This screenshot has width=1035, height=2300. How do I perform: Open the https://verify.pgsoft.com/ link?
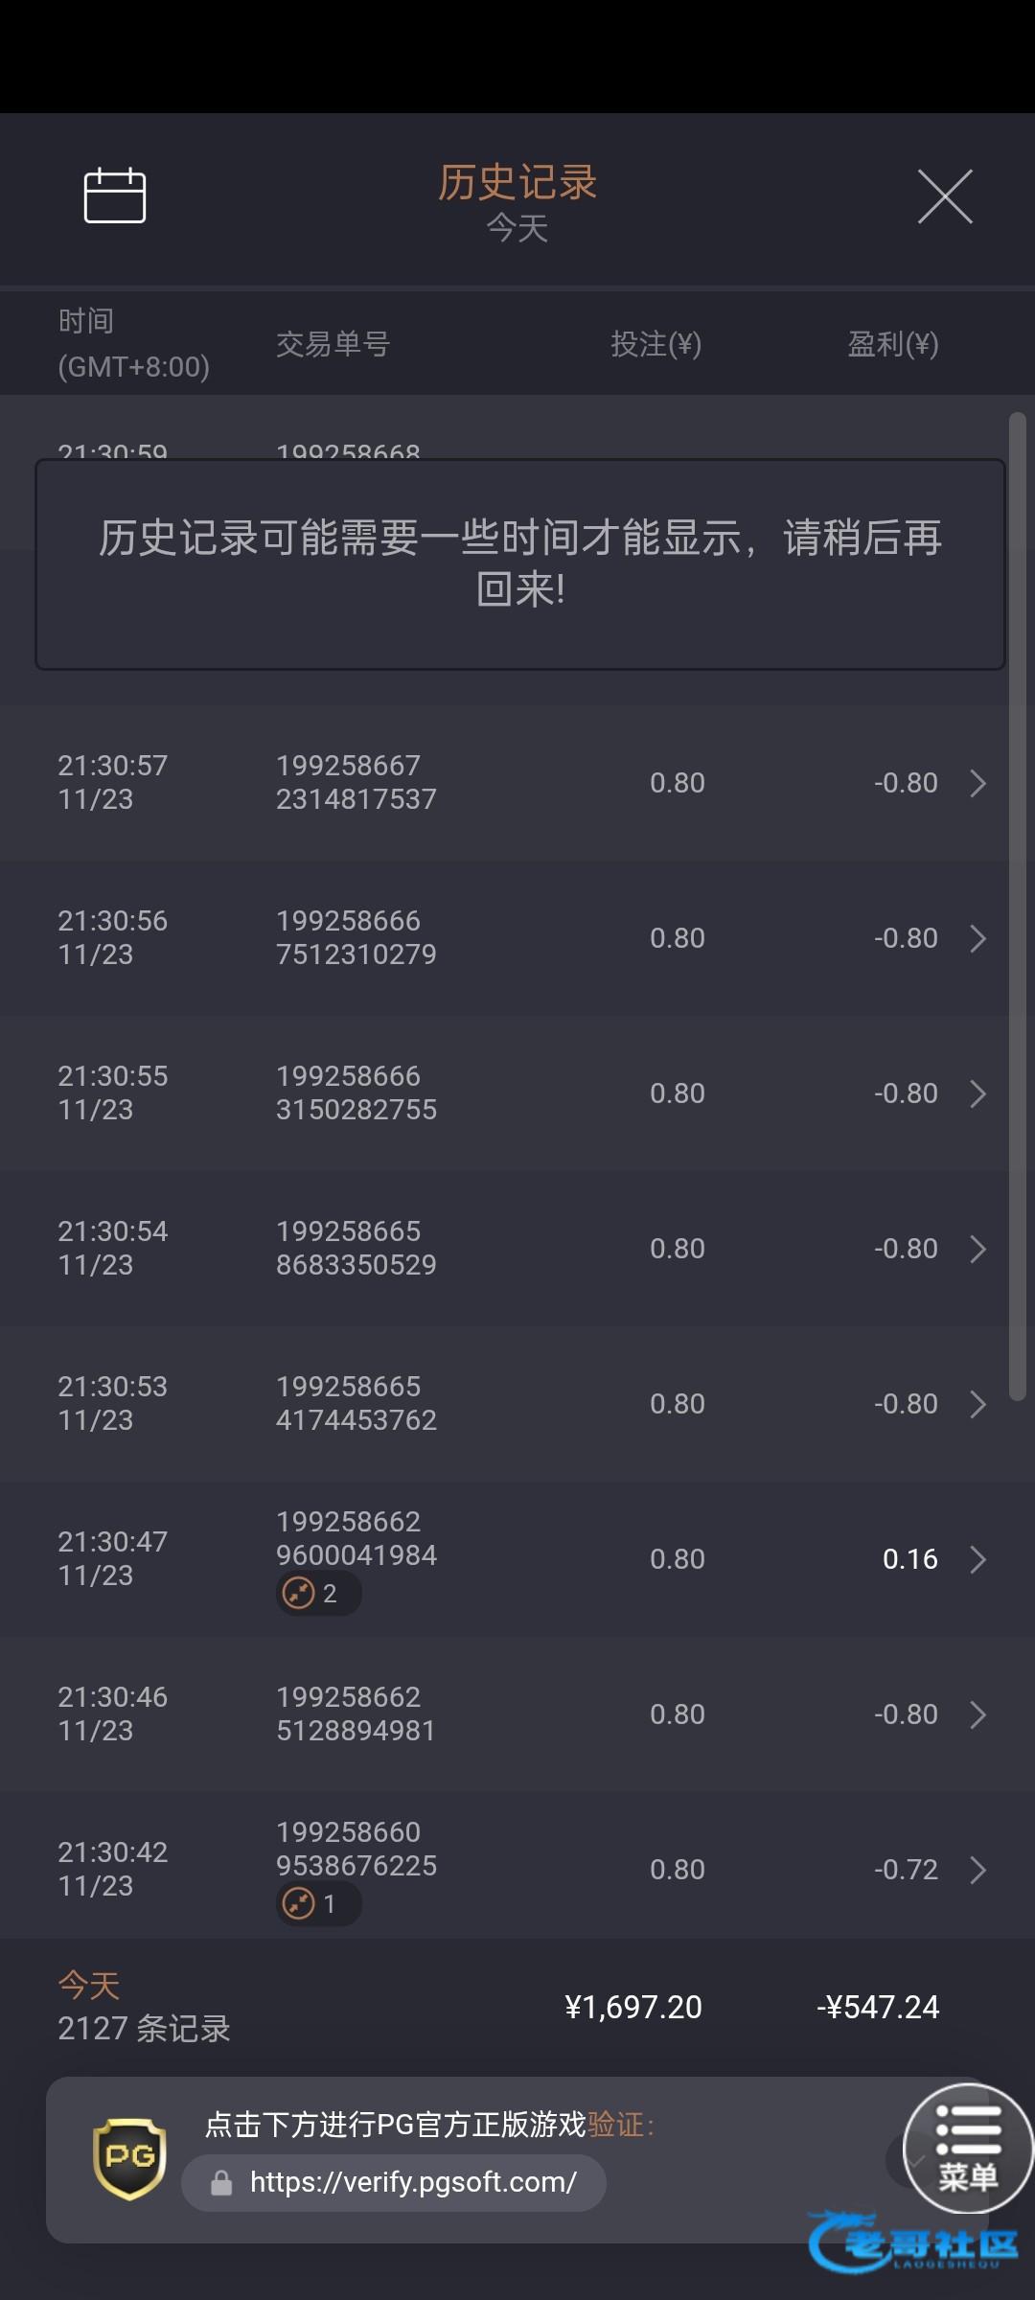tap(412, 2182)
